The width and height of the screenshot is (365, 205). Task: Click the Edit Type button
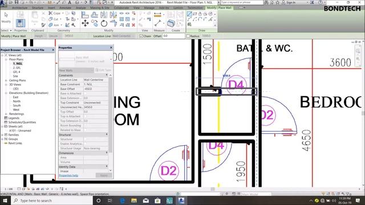coord(104,70)
